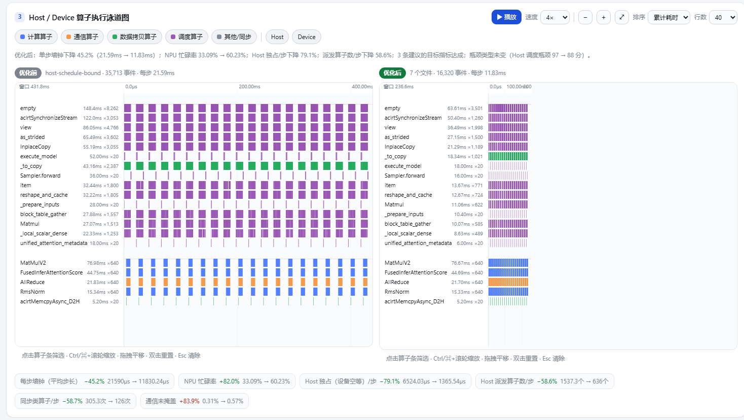The image size is (744, 420).
Task: Start playback with the 播放 button
Action: point(506,17)
